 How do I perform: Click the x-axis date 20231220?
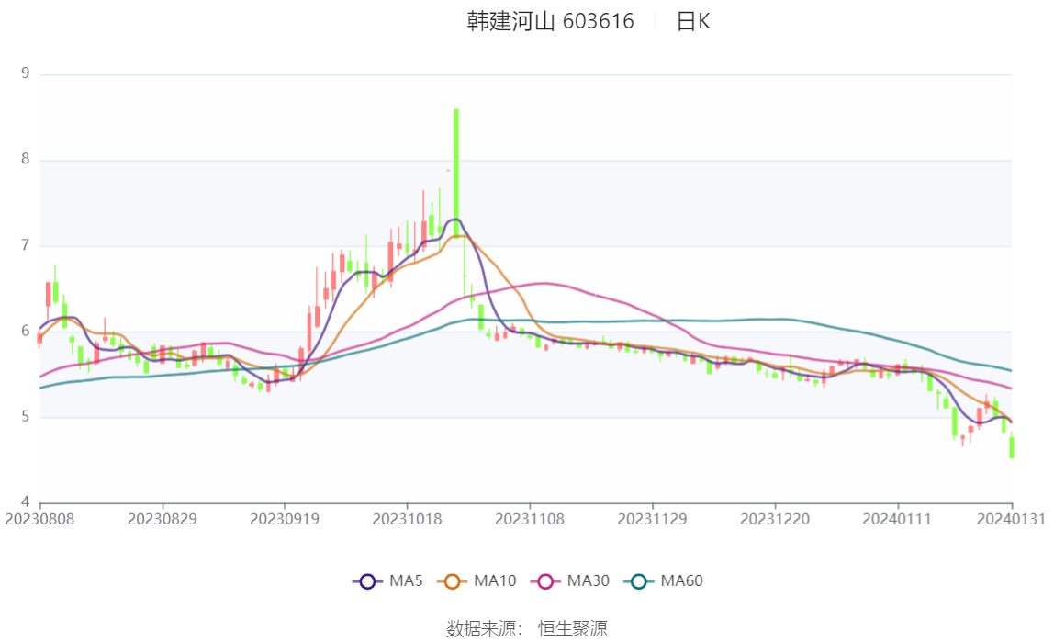pos(775,519)
